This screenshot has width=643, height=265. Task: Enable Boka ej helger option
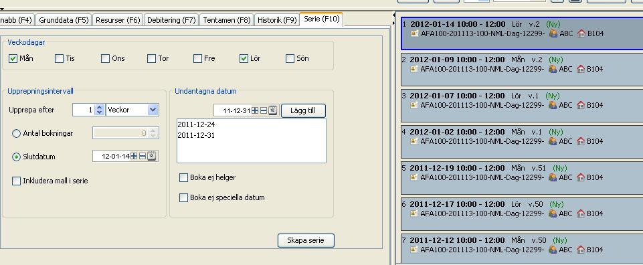point(184,177)
